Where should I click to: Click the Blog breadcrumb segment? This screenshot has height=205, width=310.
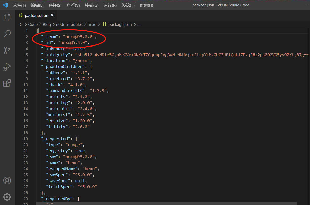click(x=47, y=25)
